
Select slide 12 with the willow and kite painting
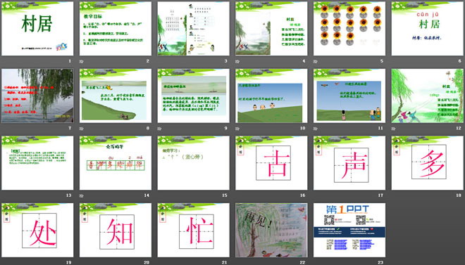coord(428,96)
